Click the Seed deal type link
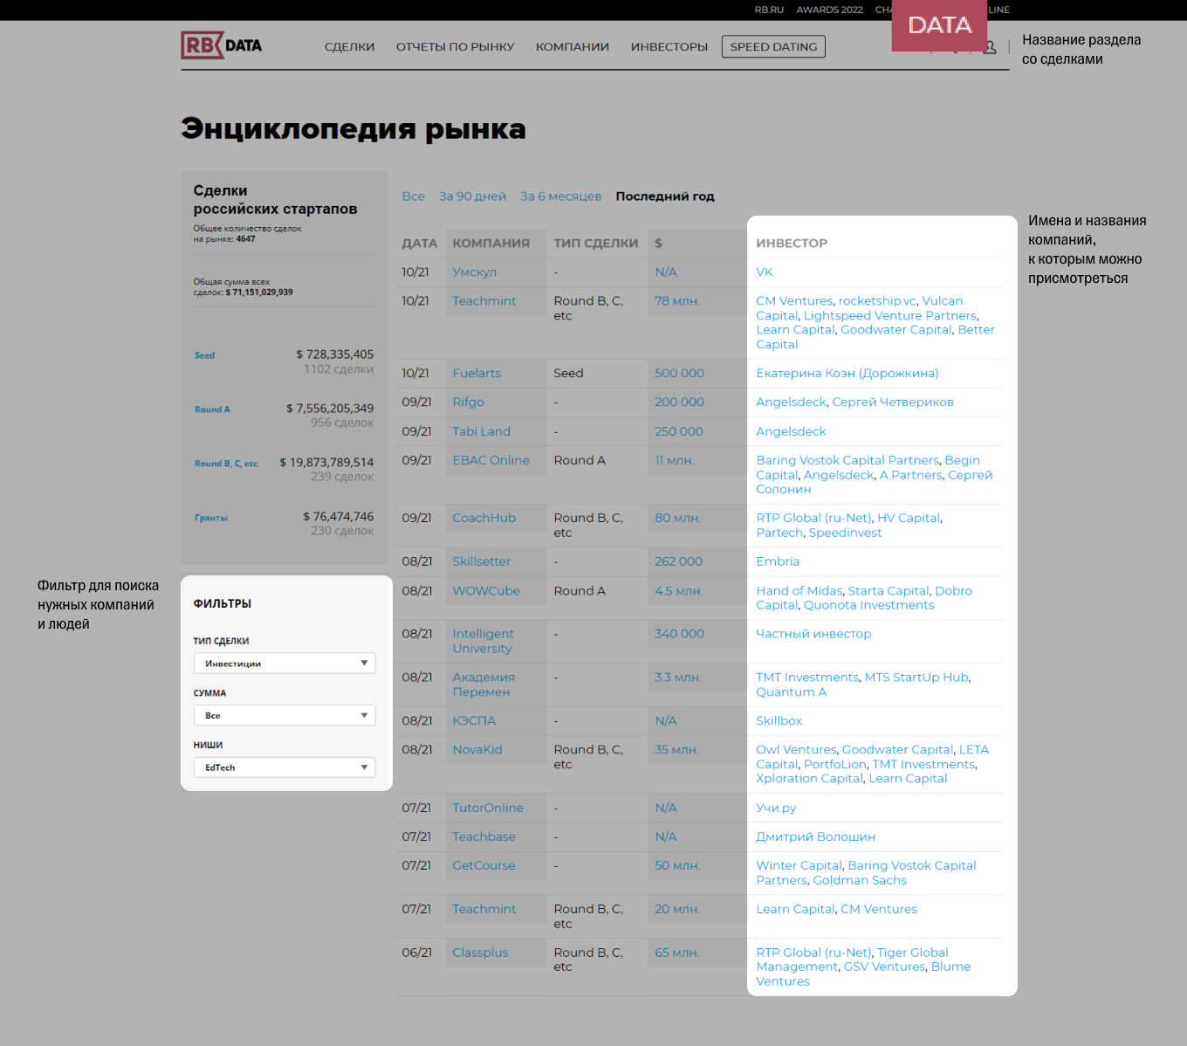Screen dimensions: 1187x1046 (x=204, y=355)
